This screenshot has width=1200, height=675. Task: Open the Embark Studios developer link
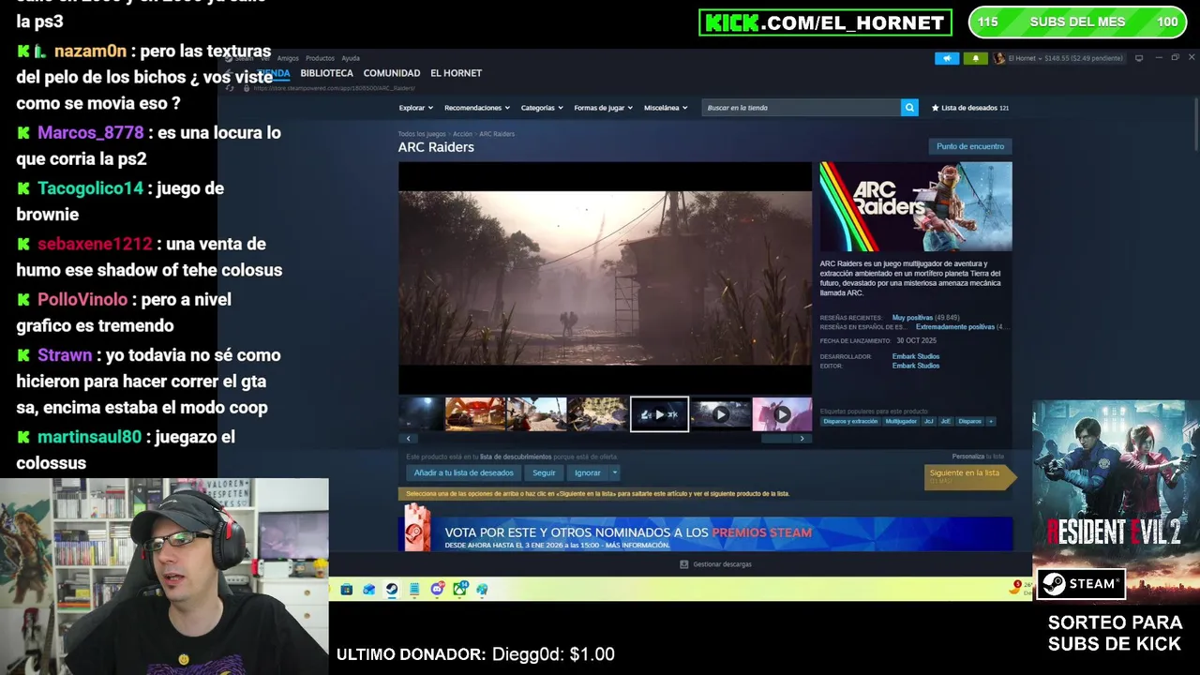pyautogui.click(x=916, y=356)
